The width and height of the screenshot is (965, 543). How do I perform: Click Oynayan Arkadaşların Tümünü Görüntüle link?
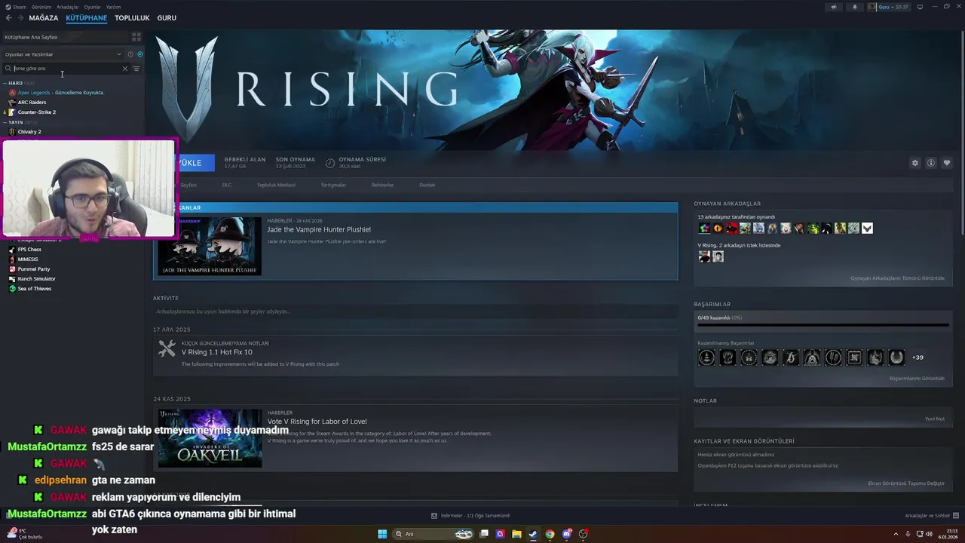(897, 278)
